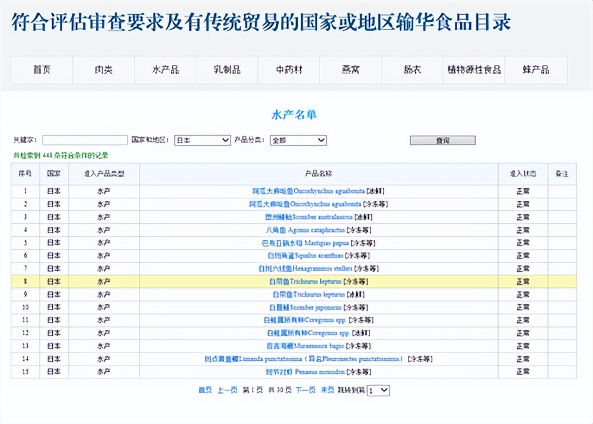This screenshot has height=424, width=593.
Task: Go to 首页 in the pagination
Action: pos(205,390)
